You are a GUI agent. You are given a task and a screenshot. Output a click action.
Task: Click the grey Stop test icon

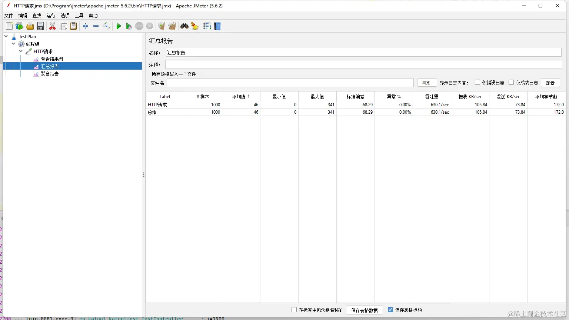point(139,26)
